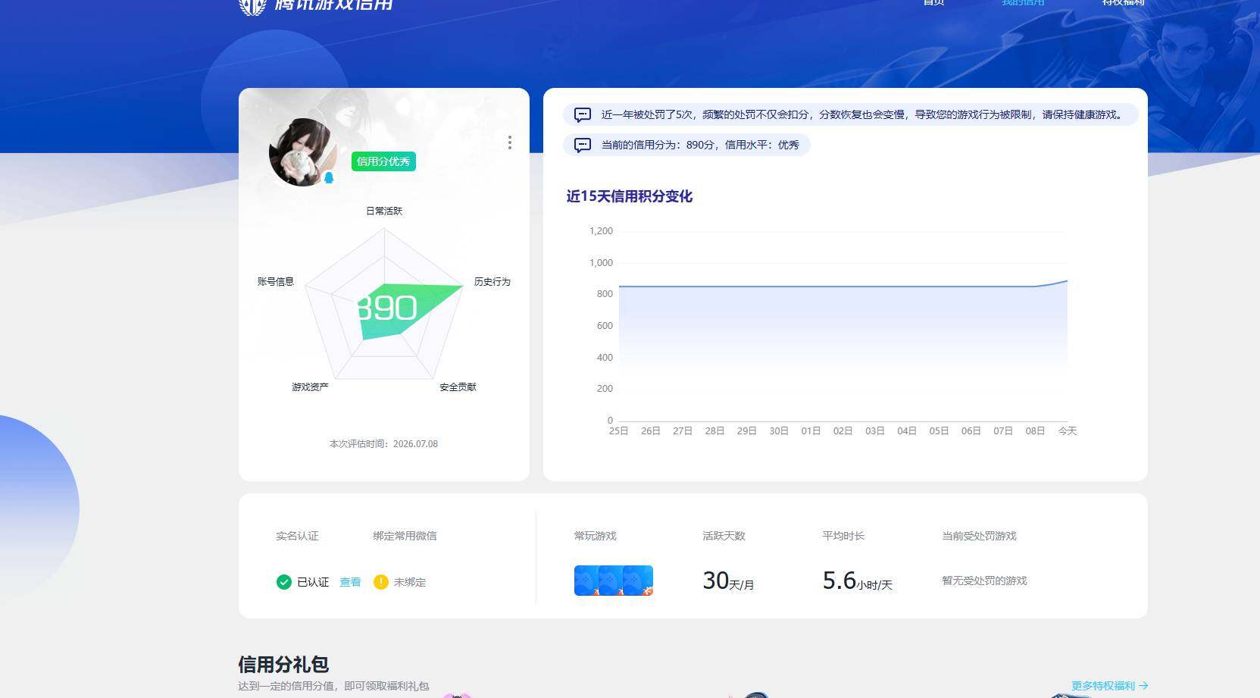This screenshot has width=1260, height=698.
Task: Click the 08日 date on chart axis
Action: (x=1036, y=430)
